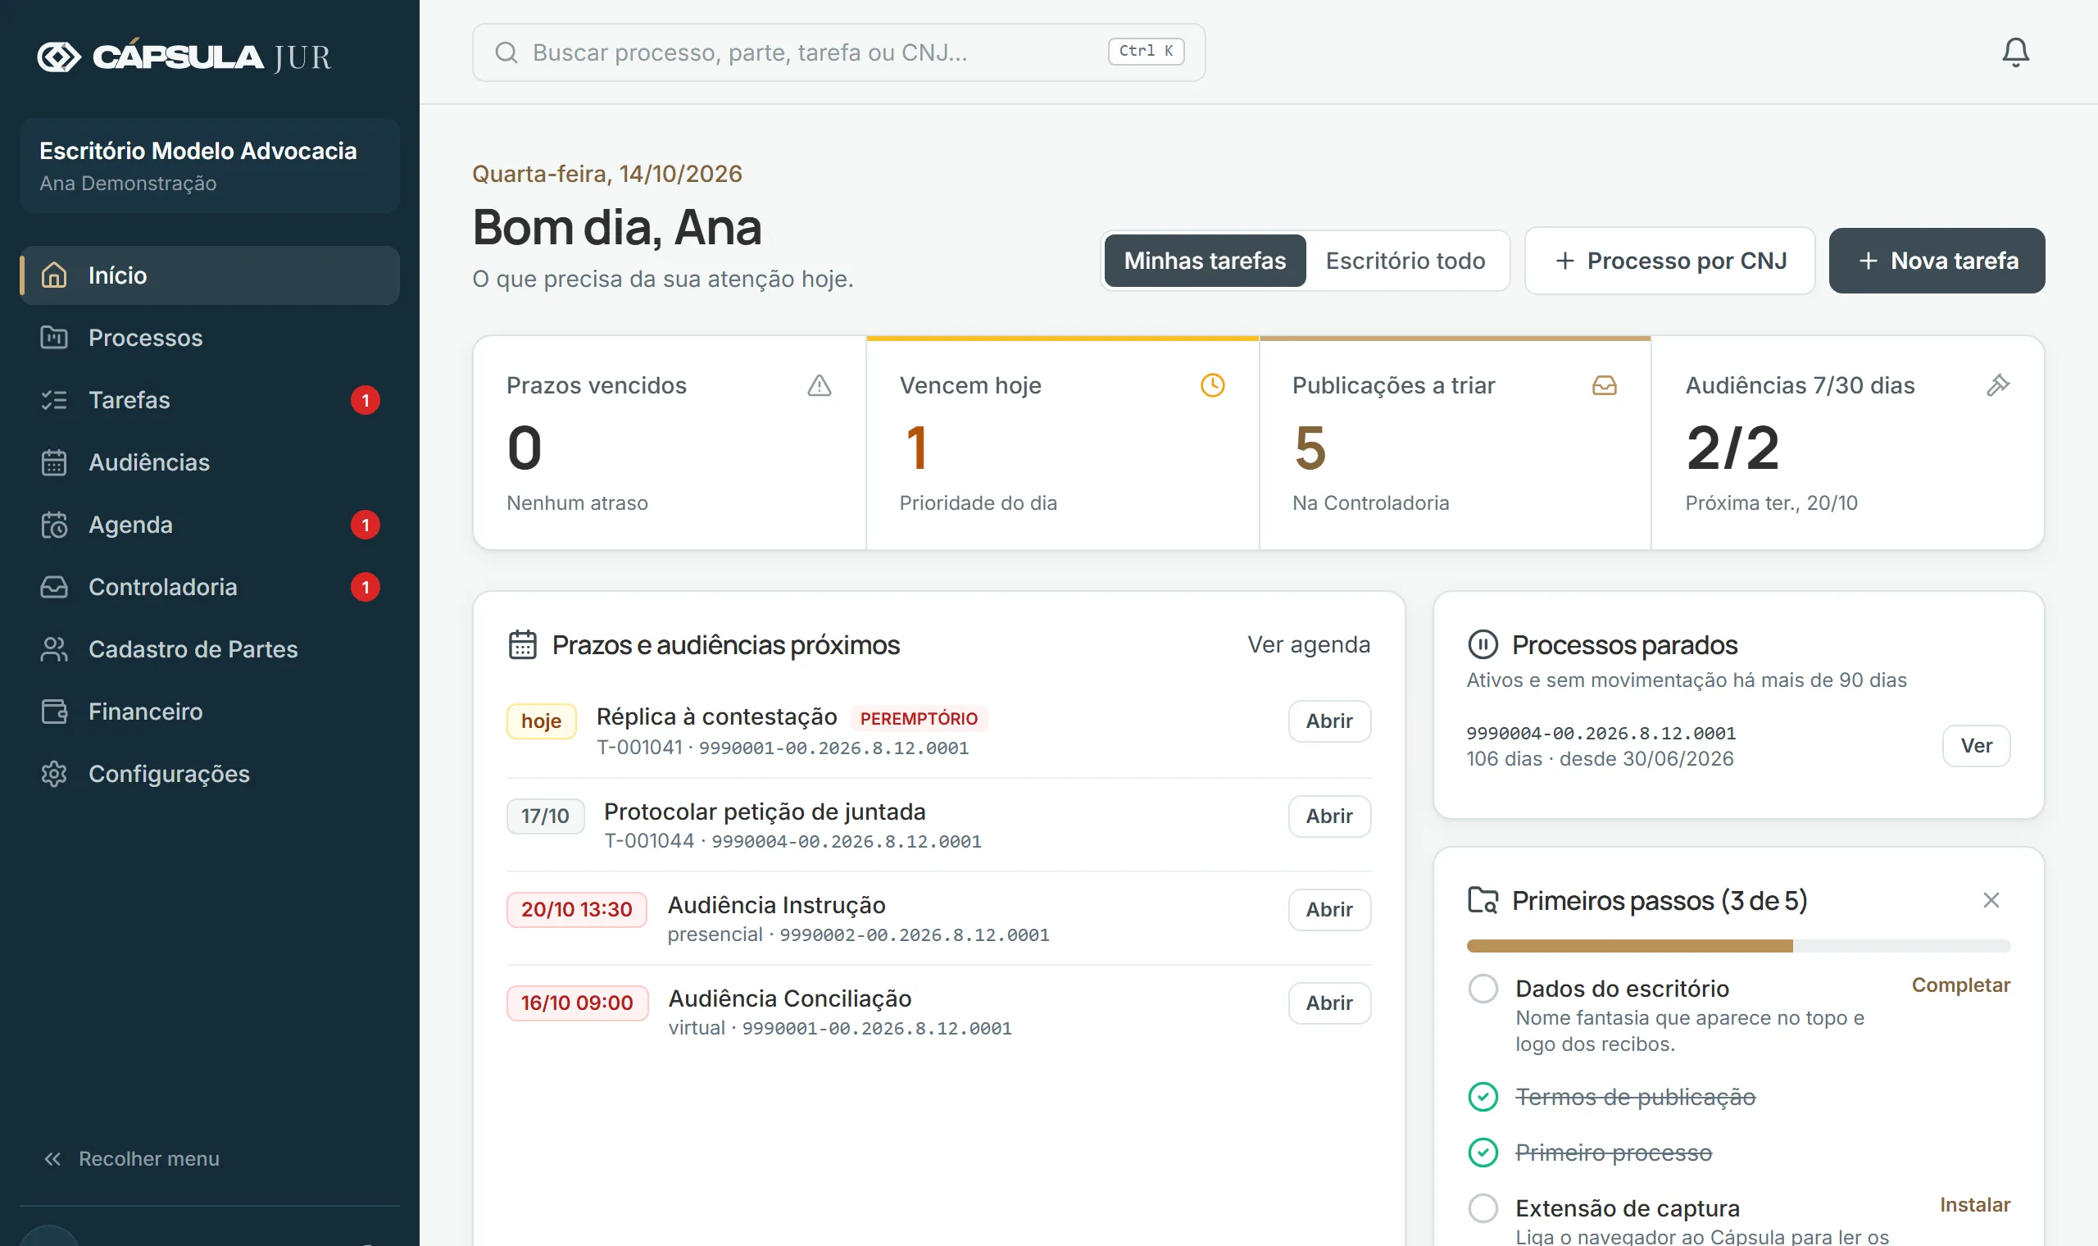Check the Extensão de captura step

1482,1208
